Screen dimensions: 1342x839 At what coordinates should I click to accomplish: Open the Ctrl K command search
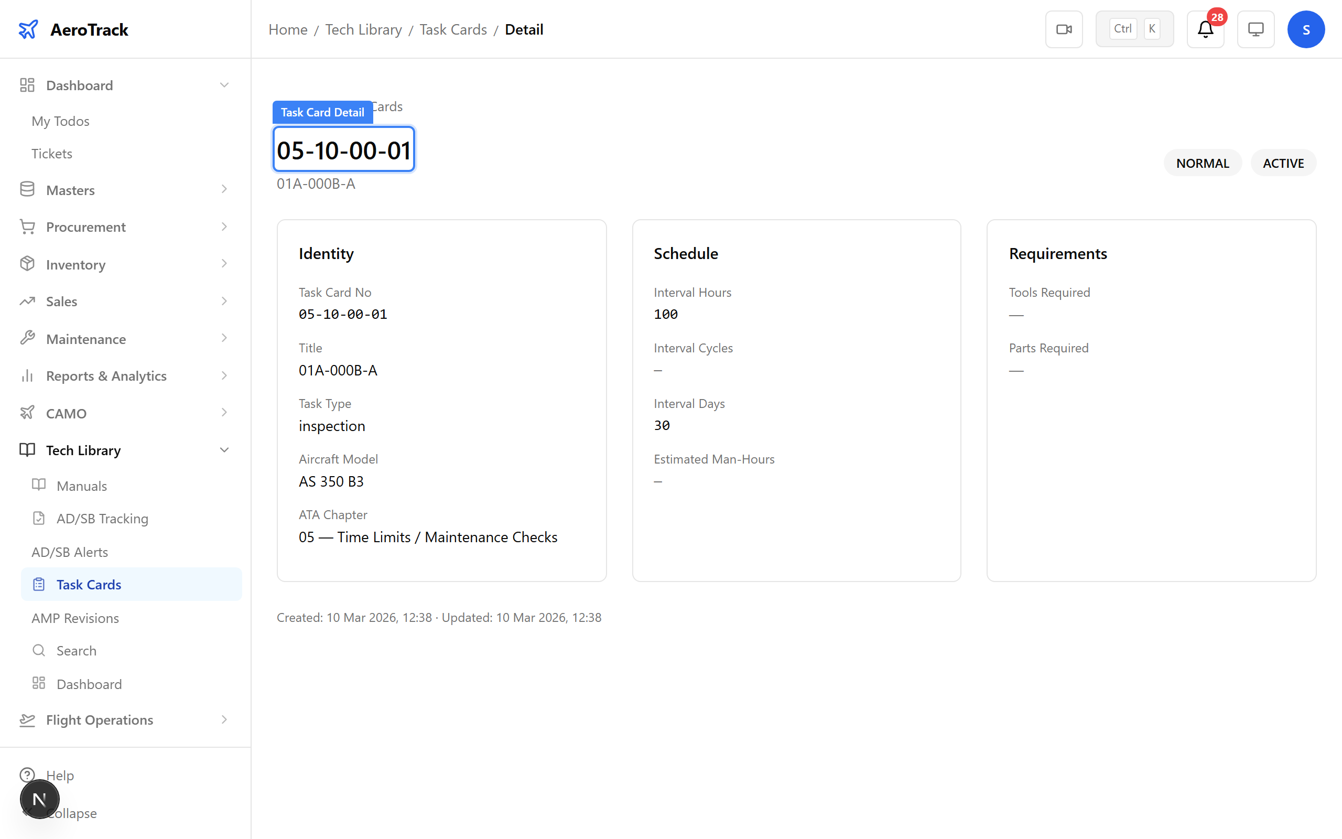point(1134,29)
